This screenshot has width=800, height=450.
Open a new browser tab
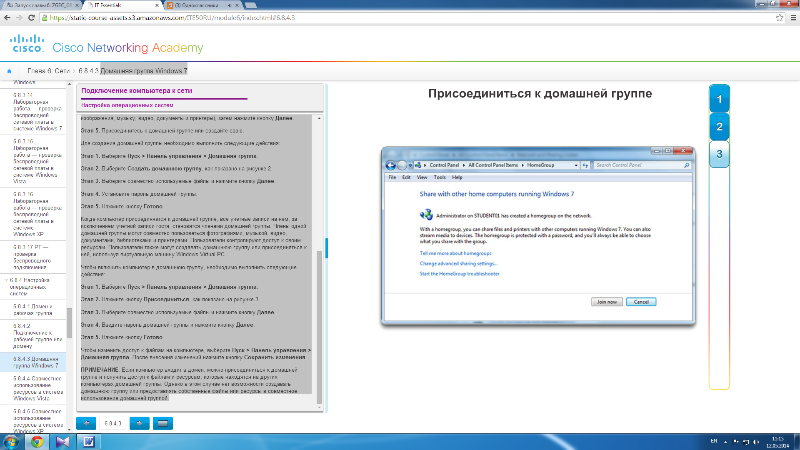[250, 5]
